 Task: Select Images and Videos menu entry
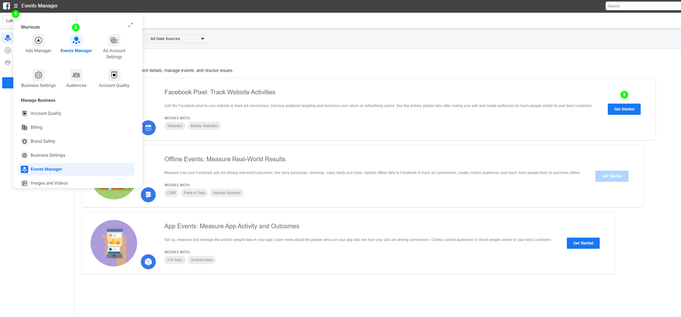click(x=49, y=183)
